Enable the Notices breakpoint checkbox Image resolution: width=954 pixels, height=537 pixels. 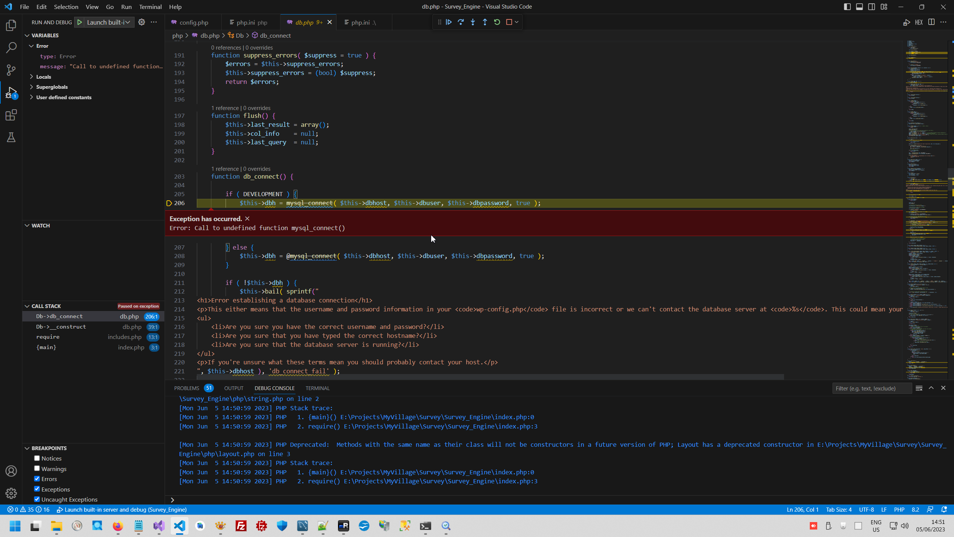click(37, 458)
